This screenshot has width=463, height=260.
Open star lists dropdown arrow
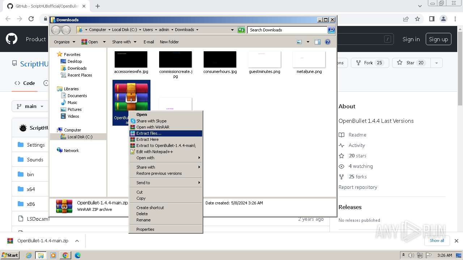click(x=437, y=63)
